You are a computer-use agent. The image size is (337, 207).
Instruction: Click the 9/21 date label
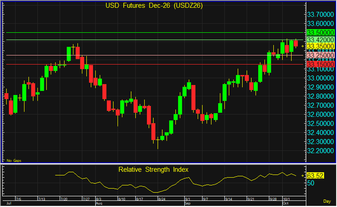pyautogui.click(x=251, y=199)
